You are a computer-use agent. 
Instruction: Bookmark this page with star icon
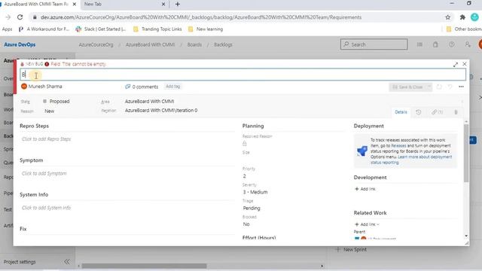(x=447, y=17)
